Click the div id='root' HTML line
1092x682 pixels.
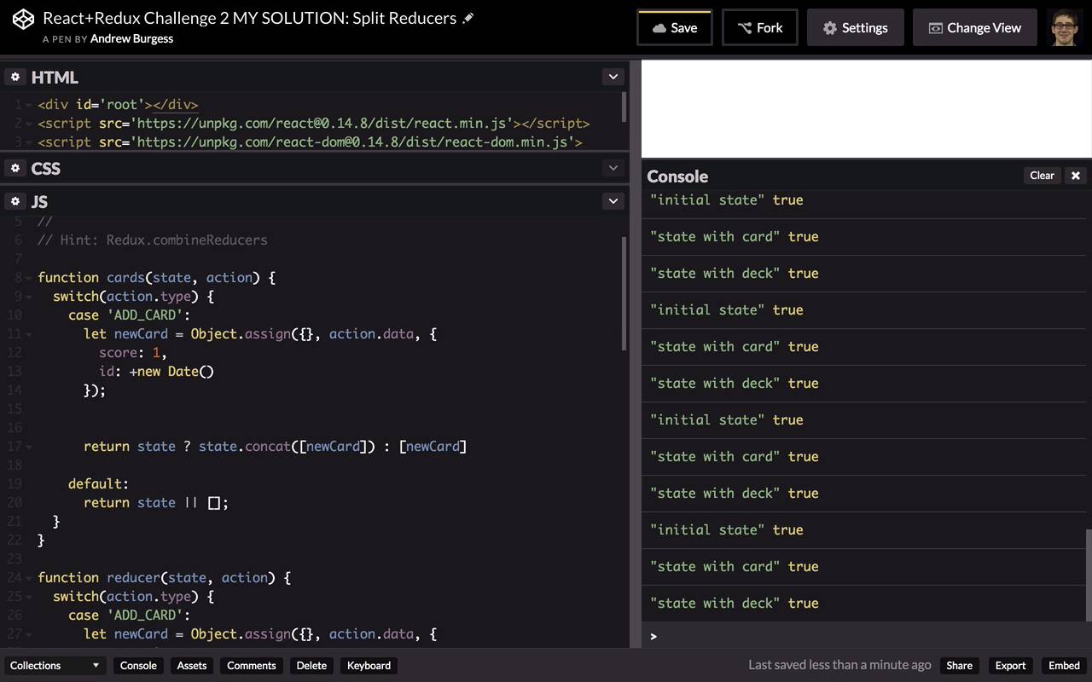click(x=118, y=105)
